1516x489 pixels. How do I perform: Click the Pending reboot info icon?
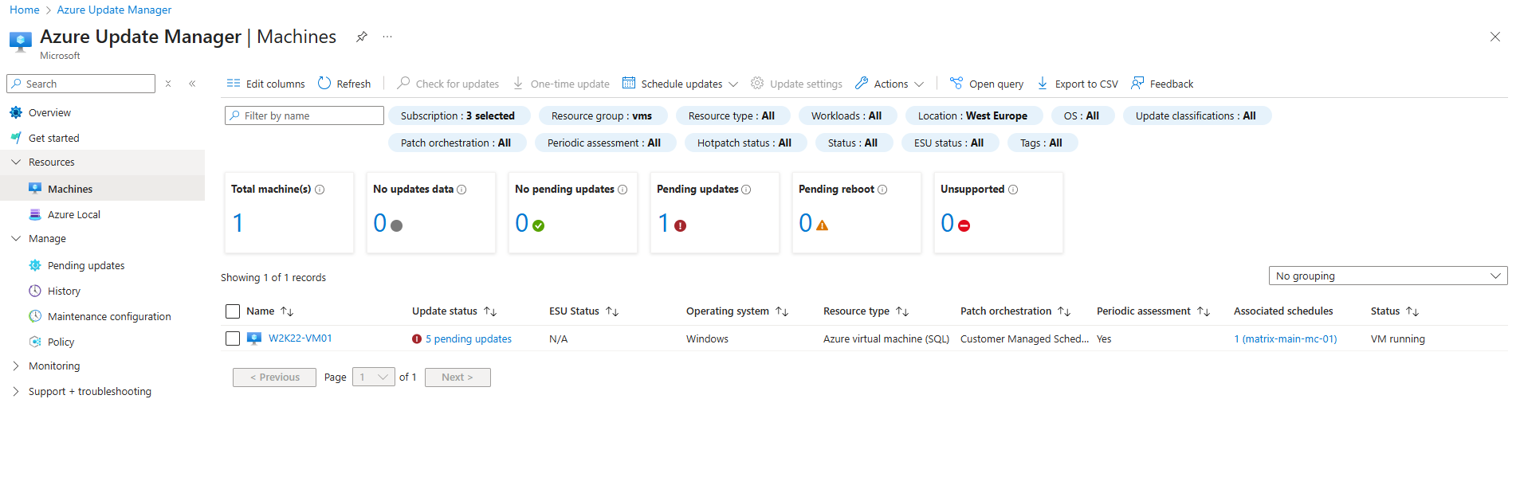882,190
